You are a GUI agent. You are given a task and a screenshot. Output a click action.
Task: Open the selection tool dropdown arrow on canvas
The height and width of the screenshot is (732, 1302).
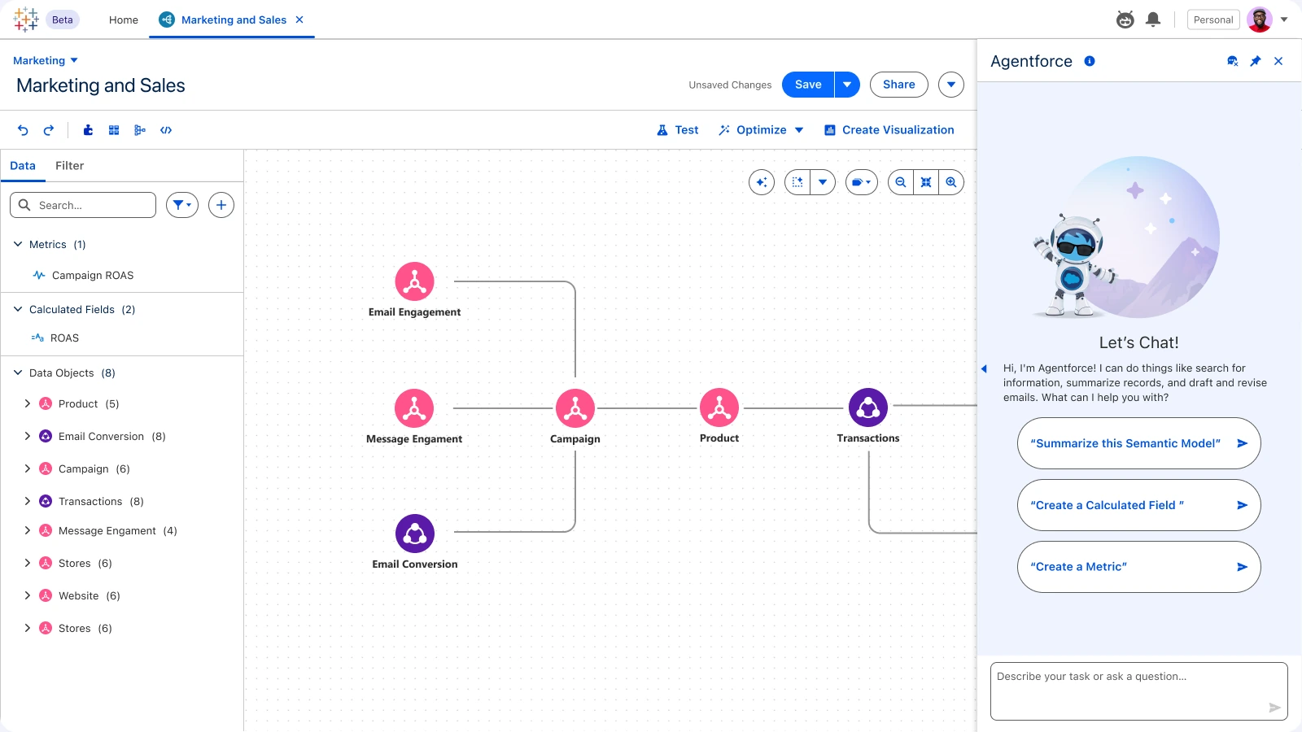(823, 182)
